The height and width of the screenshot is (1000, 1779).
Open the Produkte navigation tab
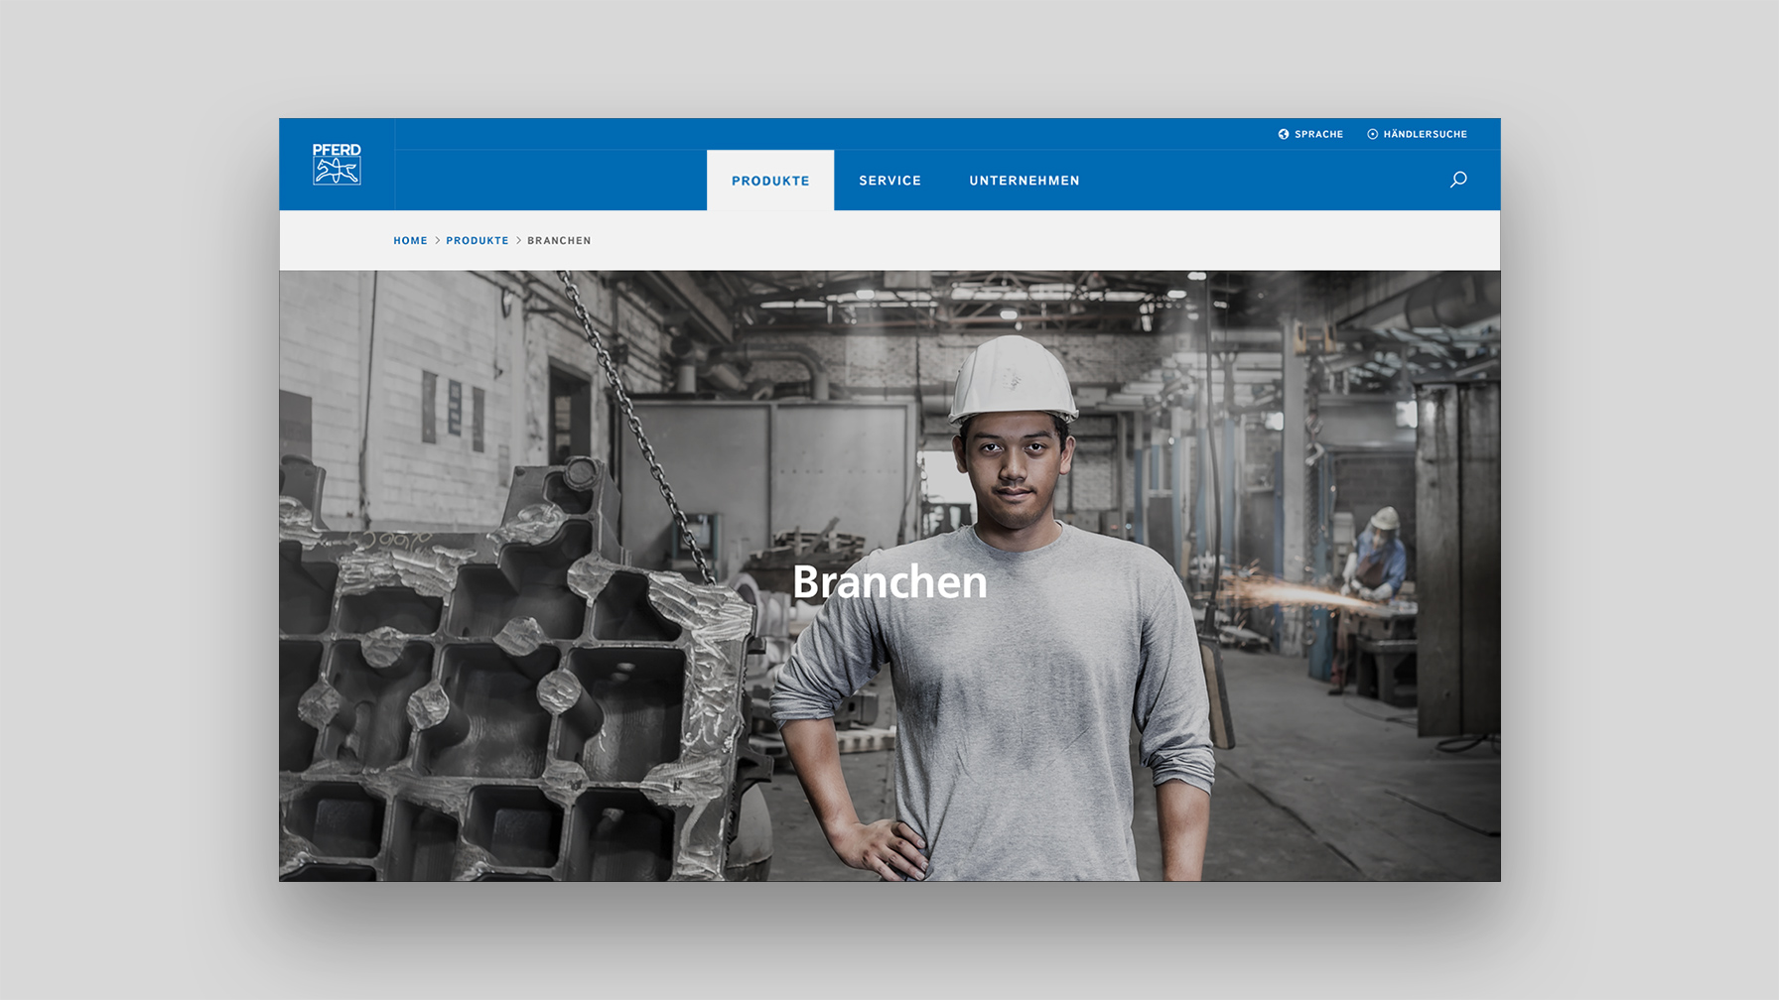(770, 181)
